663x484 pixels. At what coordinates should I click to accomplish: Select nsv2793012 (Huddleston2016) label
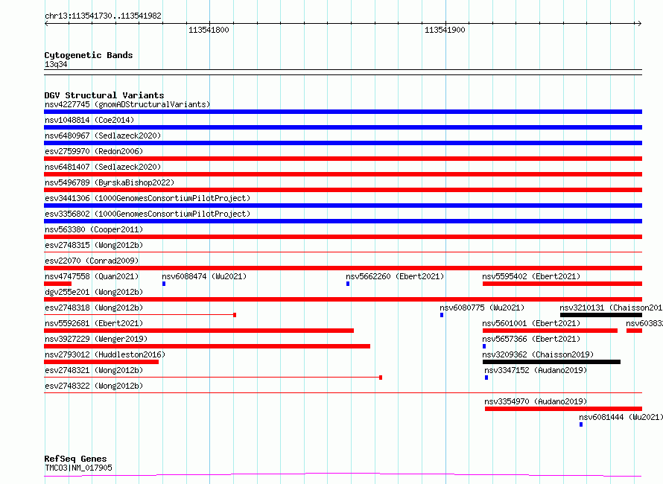[105, 354]
